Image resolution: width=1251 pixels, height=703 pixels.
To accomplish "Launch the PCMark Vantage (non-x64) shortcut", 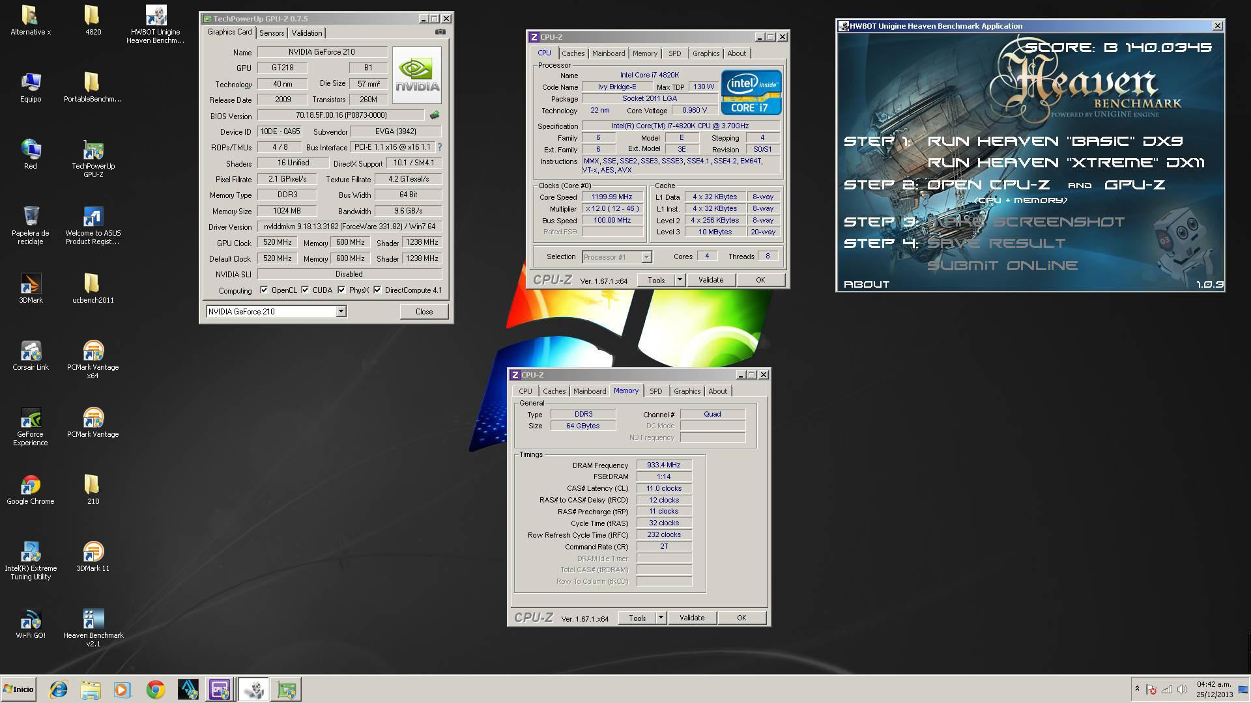I will (x=93, y=422).
